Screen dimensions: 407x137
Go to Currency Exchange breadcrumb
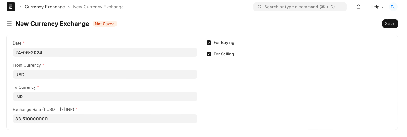(x=45, y=7)
